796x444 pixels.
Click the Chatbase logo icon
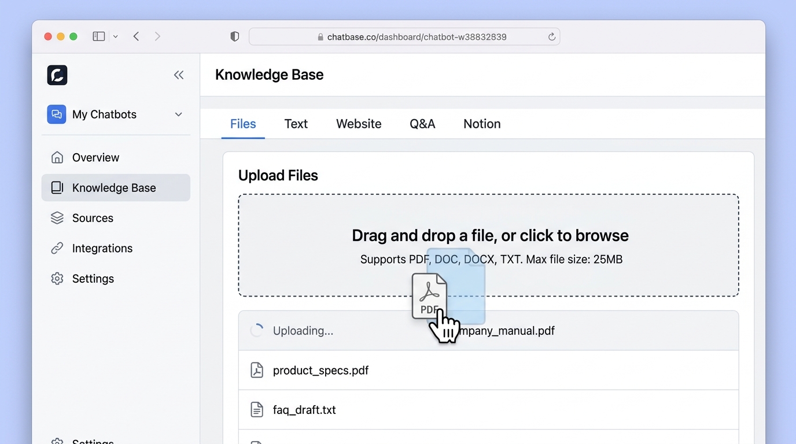coord(57,75)
